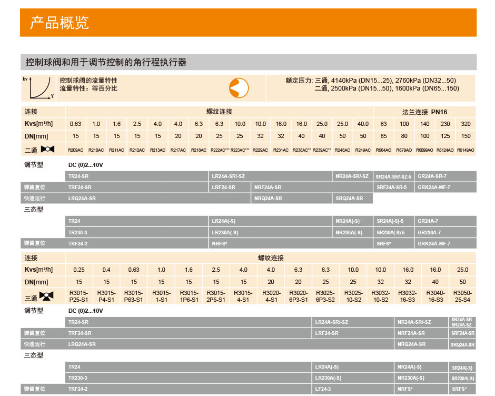This screenshot has width=495, height=396.
Task: Select flanged valve model R6149AO
Action: click(466, 150)
